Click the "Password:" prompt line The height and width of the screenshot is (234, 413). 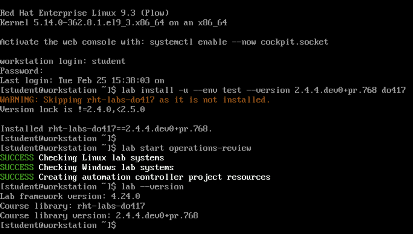[x=22, y=71]
